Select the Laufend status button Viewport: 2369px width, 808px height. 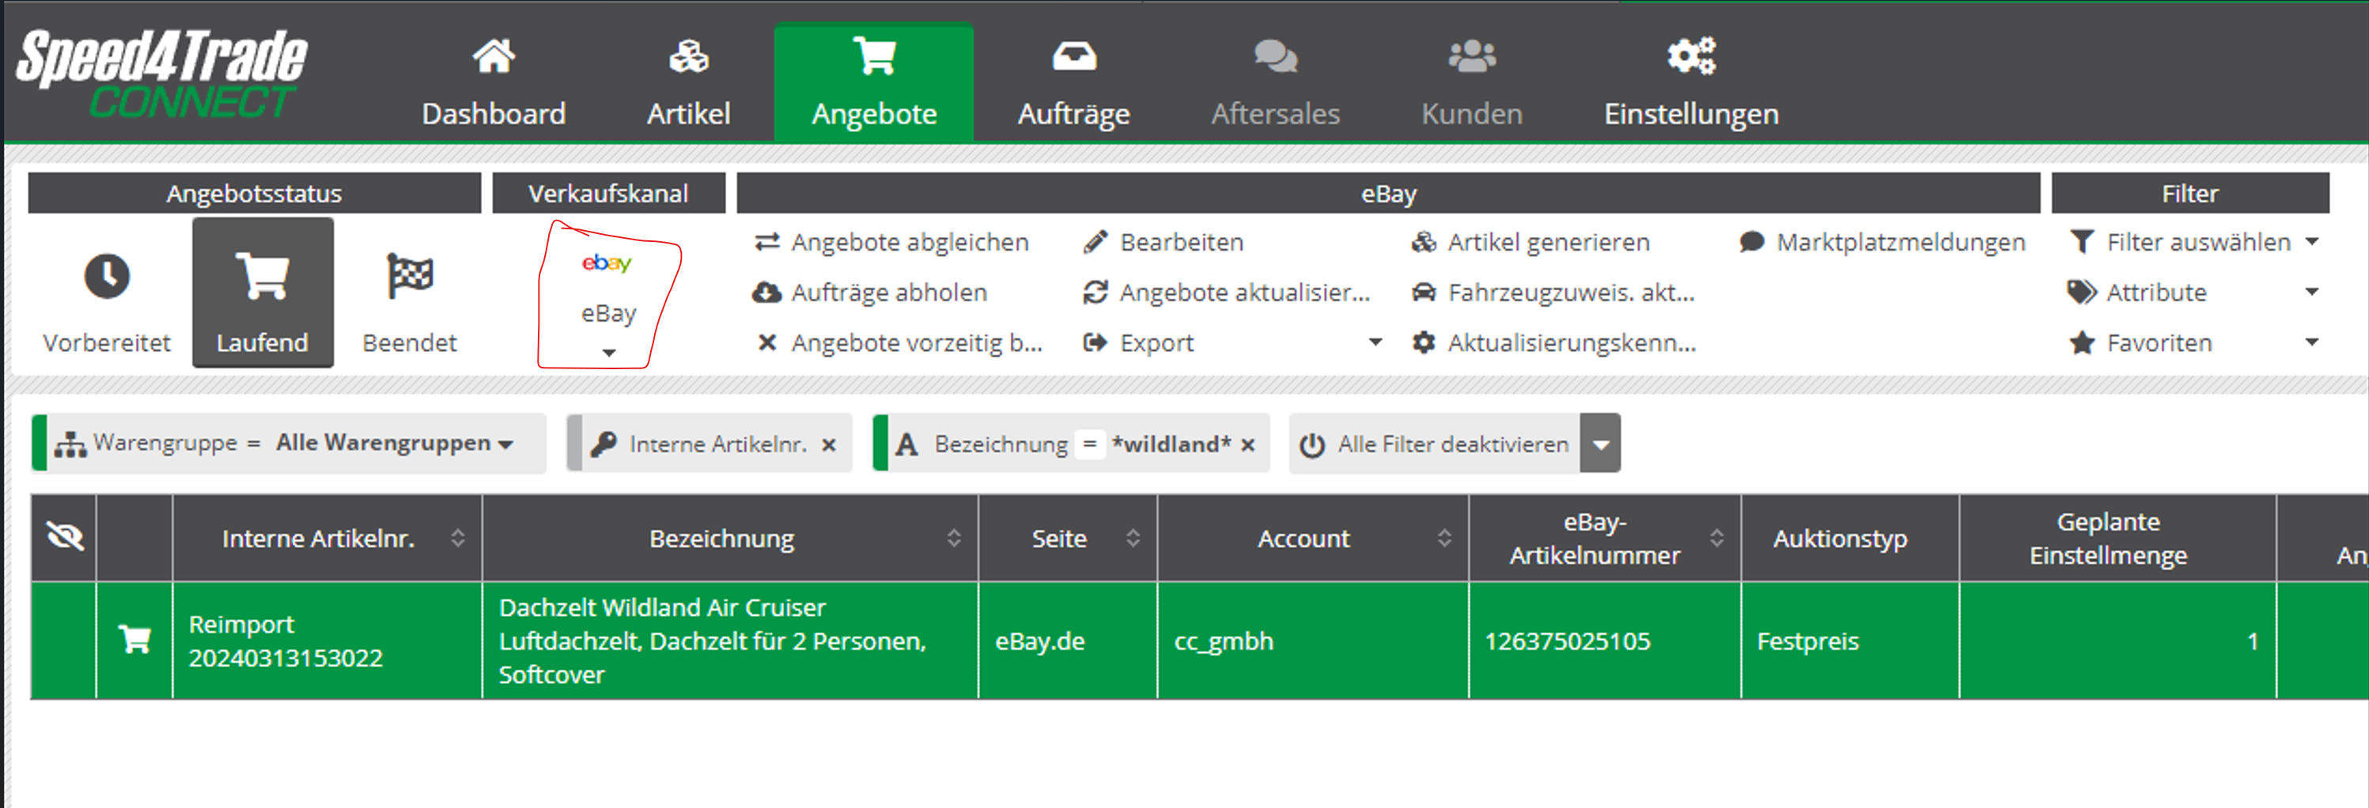262,294
